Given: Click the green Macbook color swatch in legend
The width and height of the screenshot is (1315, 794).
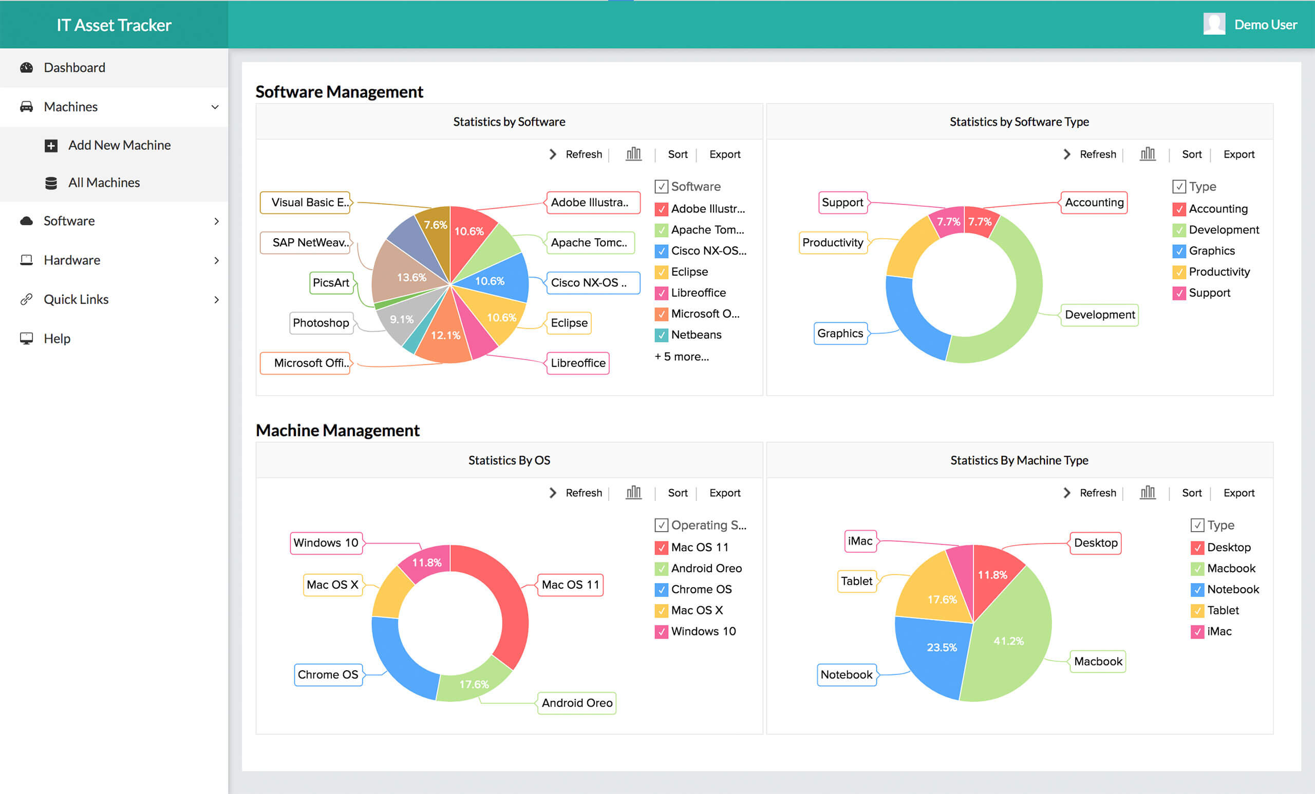Looking at the screenshot, I should coord(1197,568).
